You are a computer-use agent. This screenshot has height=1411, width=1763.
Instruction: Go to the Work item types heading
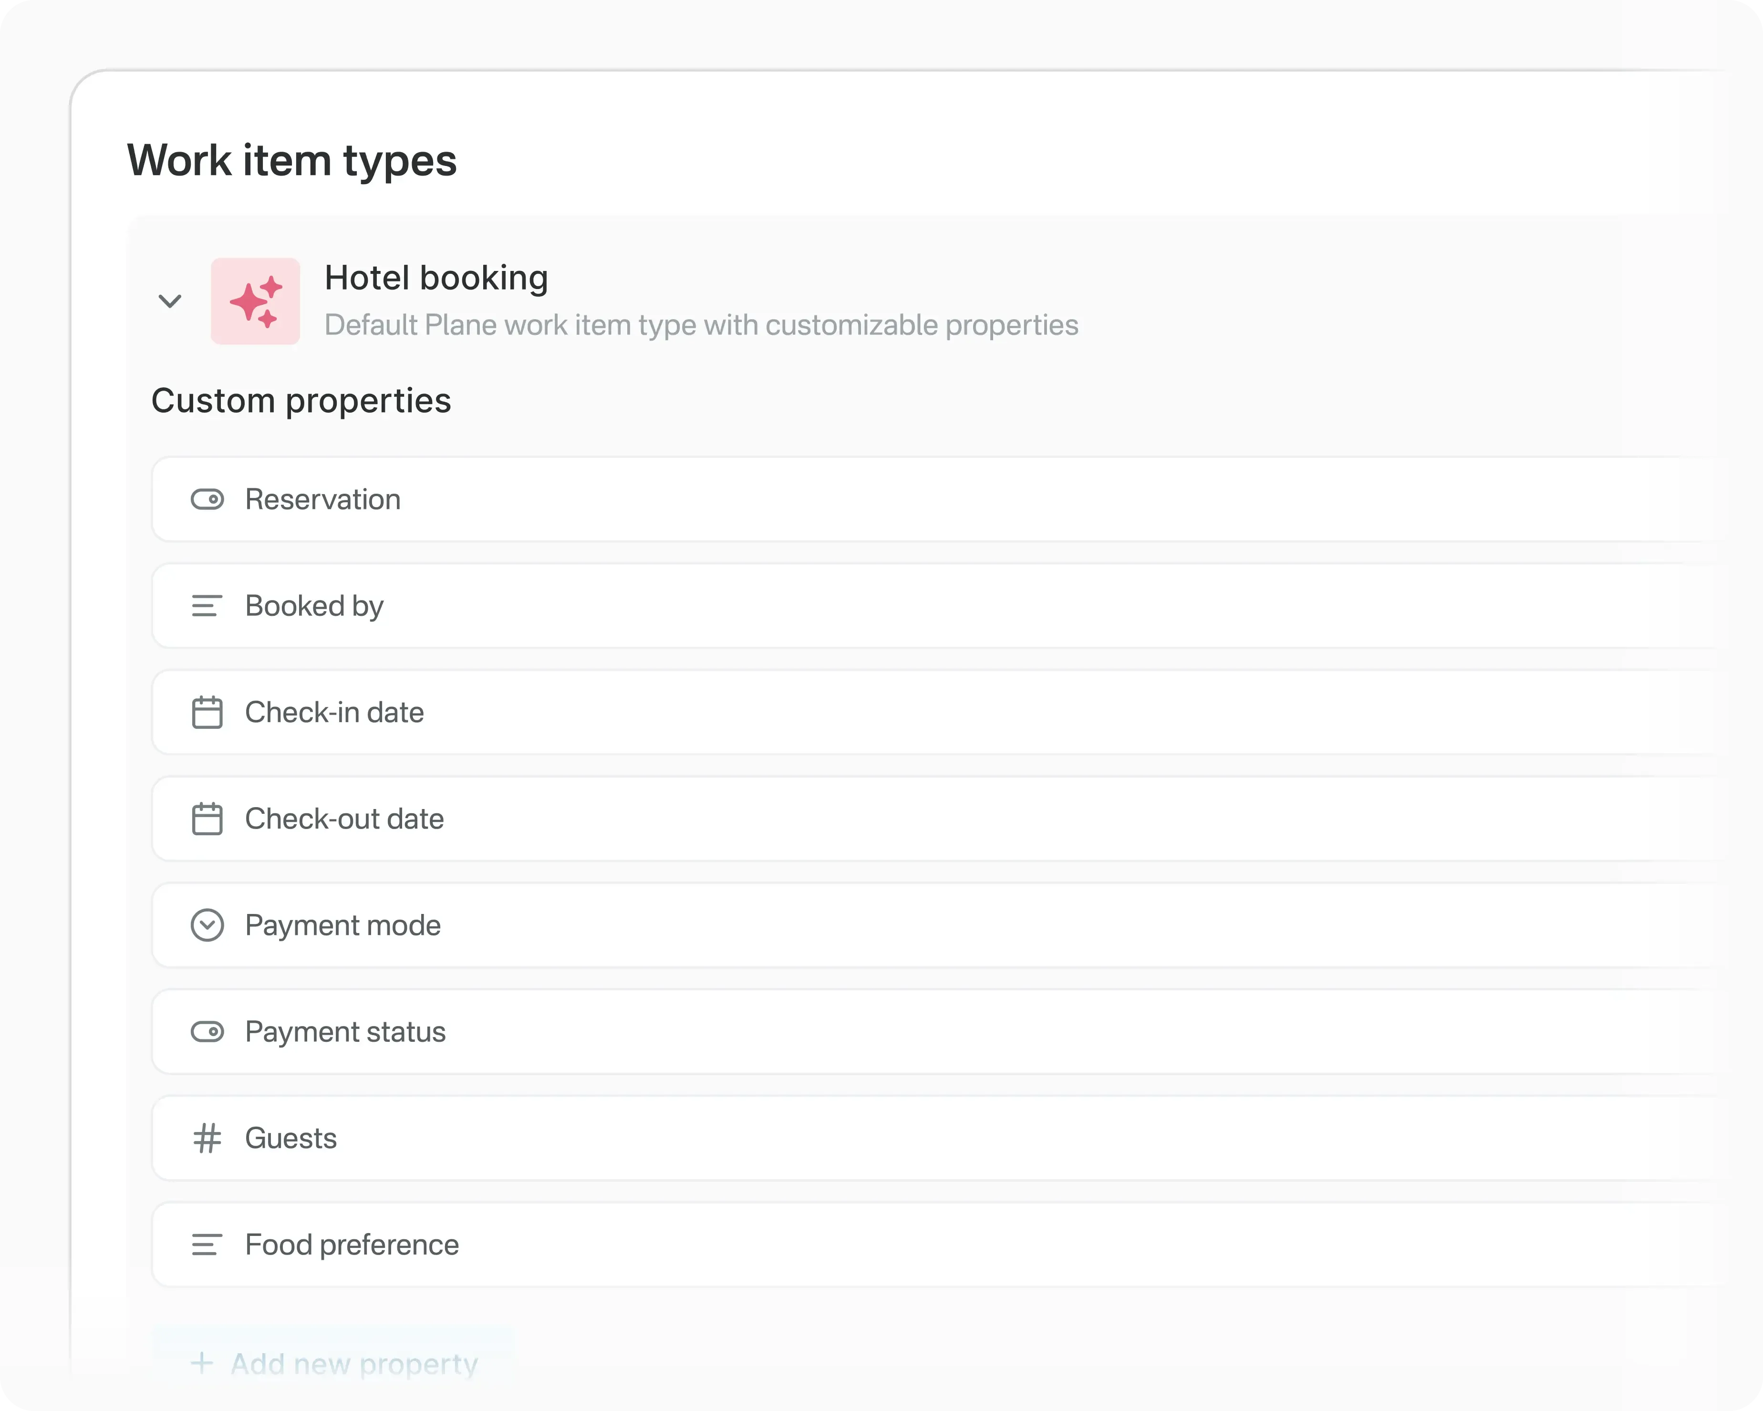[x=293, y=160]
